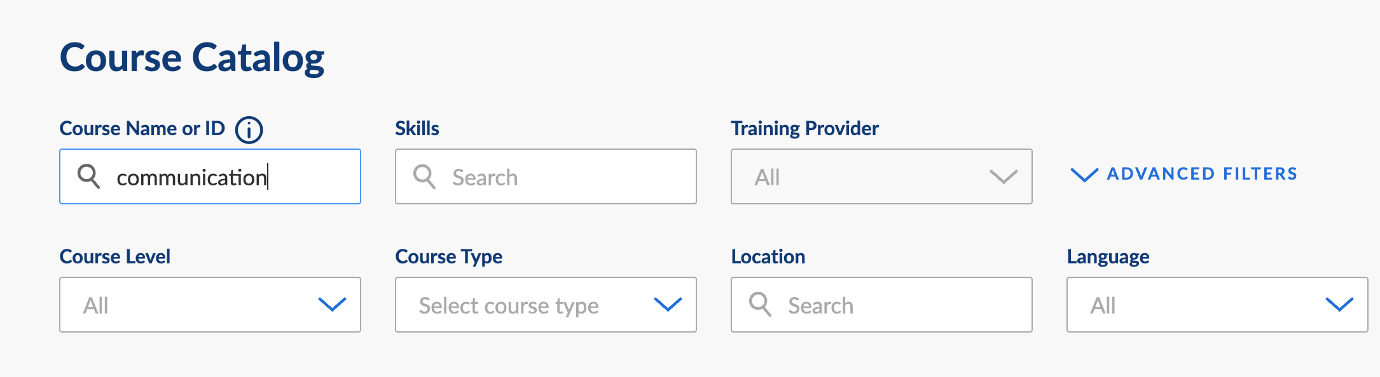Click the blue chevron in Course Level box

(x=332, y=305)
